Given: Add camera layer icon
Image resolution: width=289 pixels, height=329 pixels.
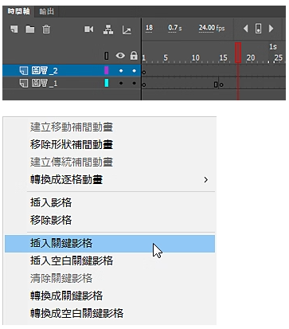Looking at the screenshot, I should click(x=89, y=29).
